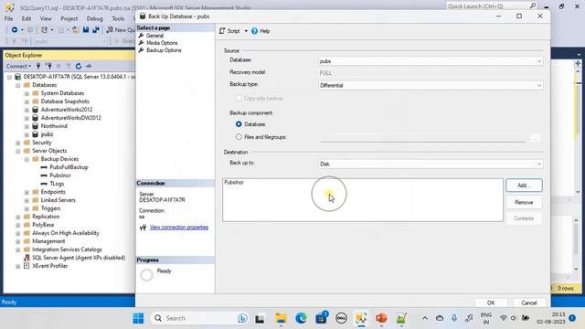Click the Remove button
This screenshot has height=329, width=585.
[x=524, y=203]
